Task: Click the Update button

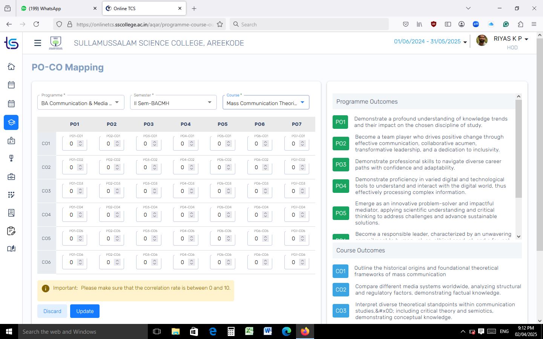Action: coord(85,311)
